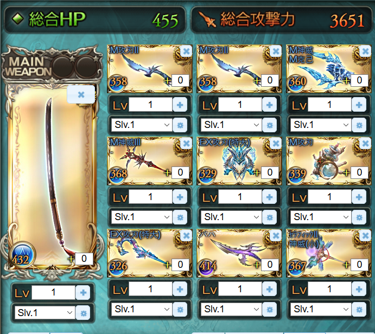This screenshot has width=375, height=334.
Task: Expand the Slv.1 dropdown under EX攻刃(特大) 329 weapon
Action: [231, 217]
